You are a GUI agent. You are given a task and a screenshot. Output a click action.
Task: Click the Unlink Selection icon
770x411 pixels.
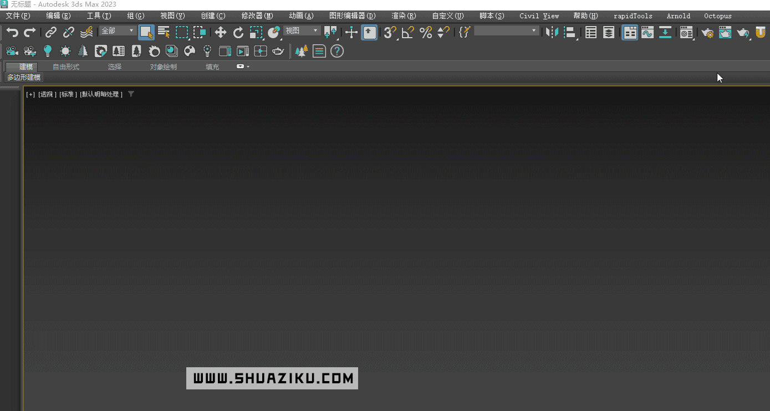69,33
